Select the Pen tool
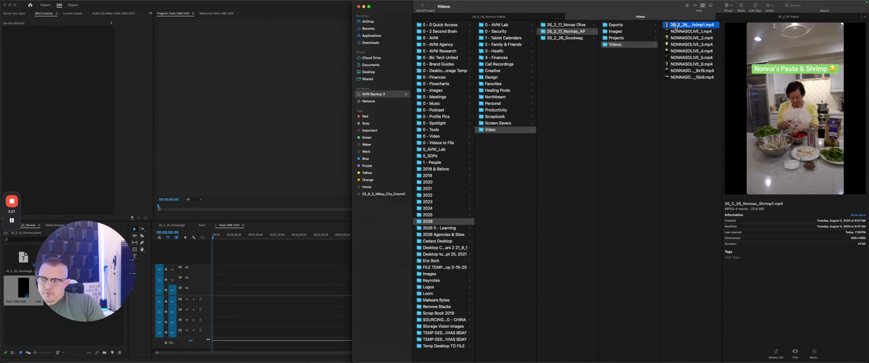 pos(142,242)
